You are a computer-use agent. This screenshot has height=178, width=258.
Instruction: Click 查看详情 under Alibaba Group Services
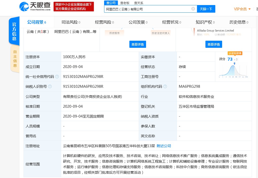[214, 44]
